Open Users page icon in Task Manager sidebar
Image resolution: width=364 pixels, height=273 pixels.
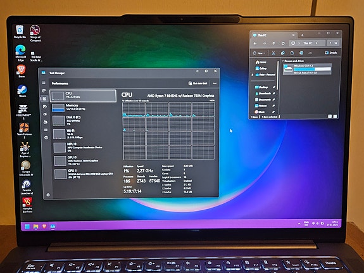[x=46, y=122]
